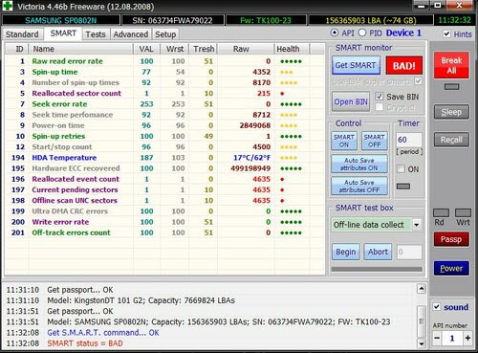Click the VAL column header
478x353 pixels.
coord(146,49)
